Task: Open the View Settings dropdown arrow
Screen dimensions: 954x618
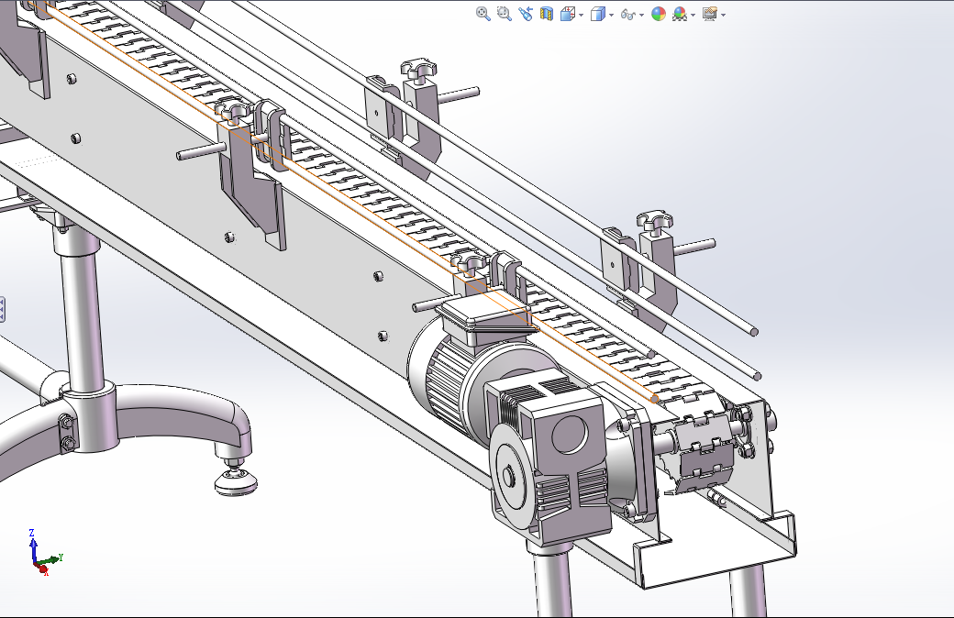Action: [723, 16]
